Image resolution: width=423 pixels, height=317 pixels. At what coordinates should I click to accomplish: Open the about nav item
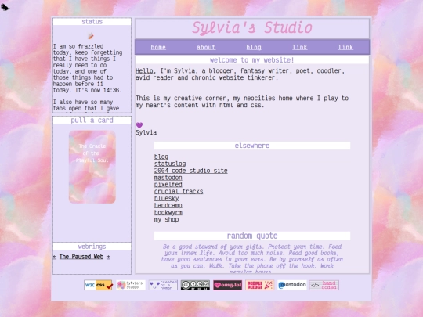click(206, 47)
